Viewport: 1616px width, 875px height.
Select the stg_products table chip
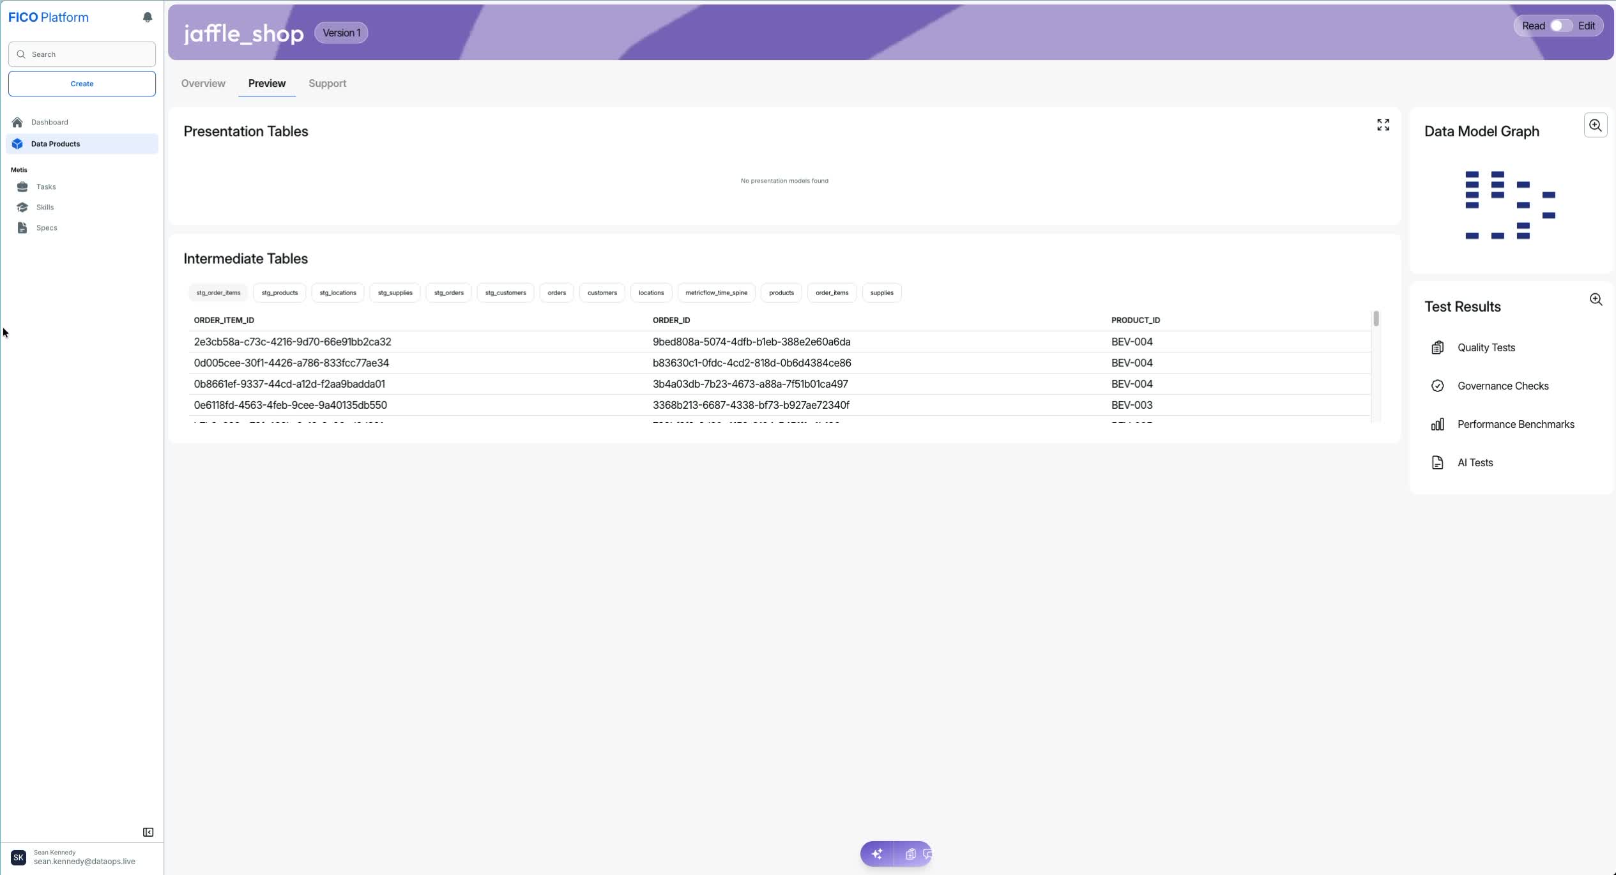coord(280,293)
